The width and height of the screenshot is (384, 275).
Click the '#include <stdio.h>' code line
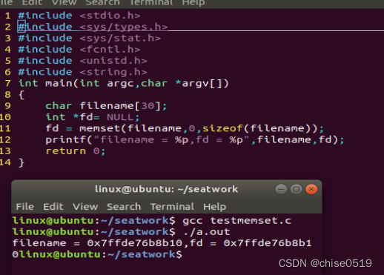coord(79,16)
